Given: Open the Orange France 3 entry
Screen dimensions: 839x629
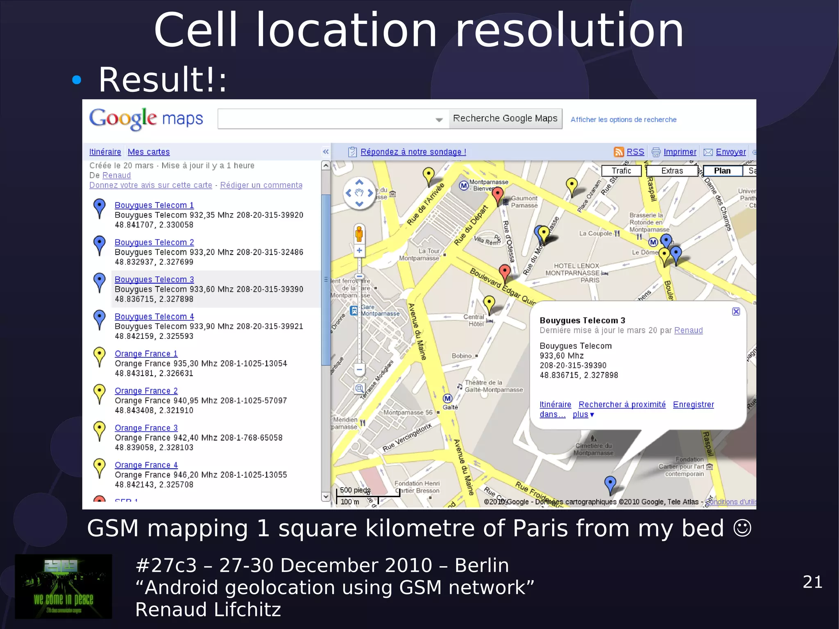Looking at the screenshot, I should (x=146, y=428).
